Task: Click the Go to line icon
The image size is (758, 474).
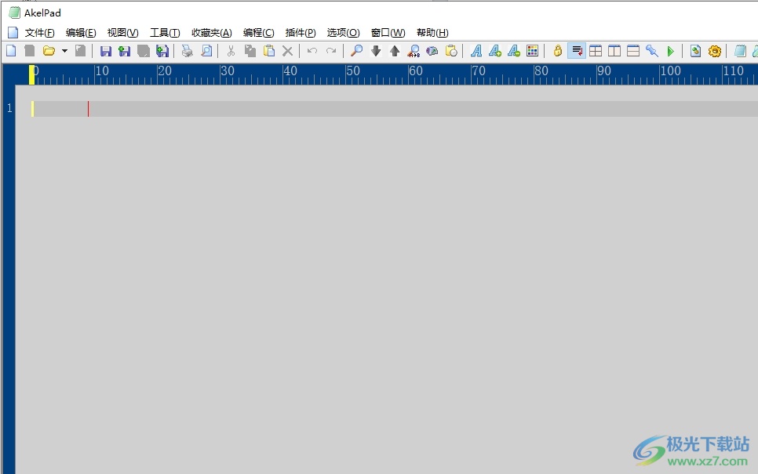Action: coord(432,51)
